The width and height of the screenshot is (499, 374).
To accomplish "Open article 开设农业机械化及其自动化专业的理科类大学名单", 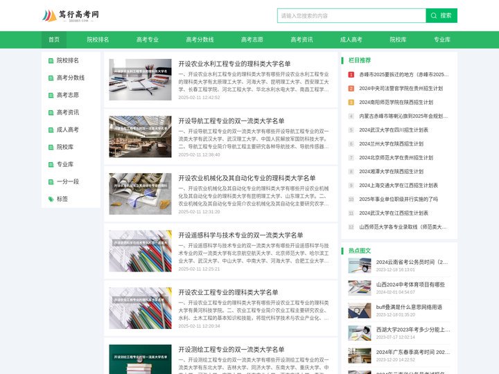I will pos(247,178).
